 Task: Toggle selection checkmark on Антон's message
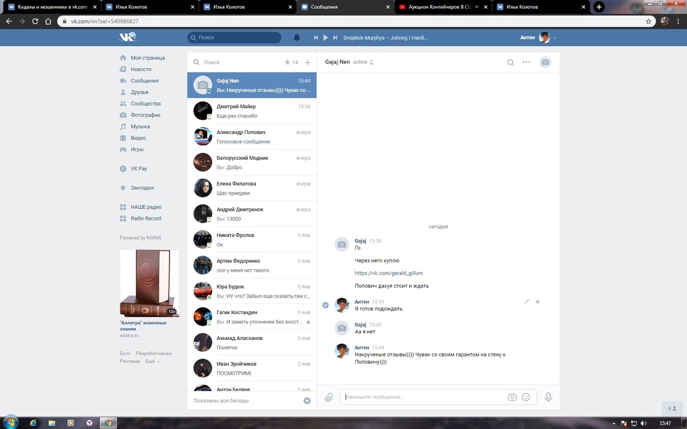(325, 305)
